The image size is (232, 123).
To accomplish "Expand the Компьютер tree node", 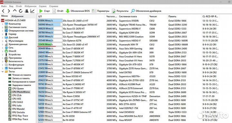I will pos(3,24).
